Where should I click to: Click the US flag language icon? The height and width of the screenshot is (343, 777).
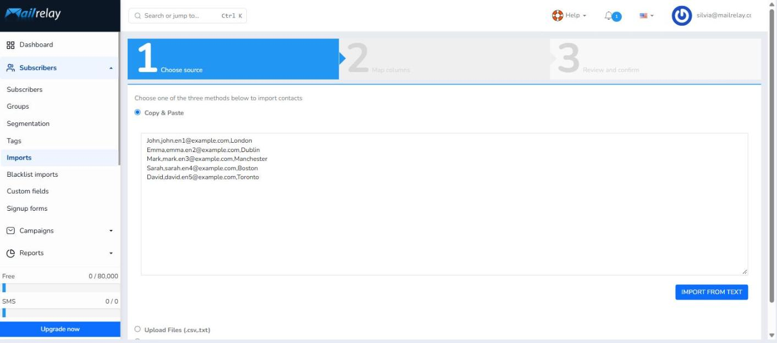point(643,16)
